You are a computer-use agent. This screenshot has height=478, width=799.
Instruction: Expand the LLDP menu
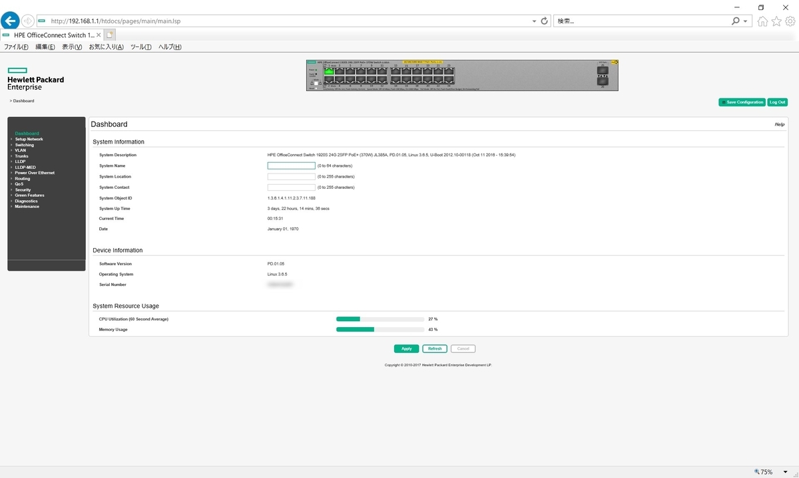pyautogui.click(x=20, y=162)
